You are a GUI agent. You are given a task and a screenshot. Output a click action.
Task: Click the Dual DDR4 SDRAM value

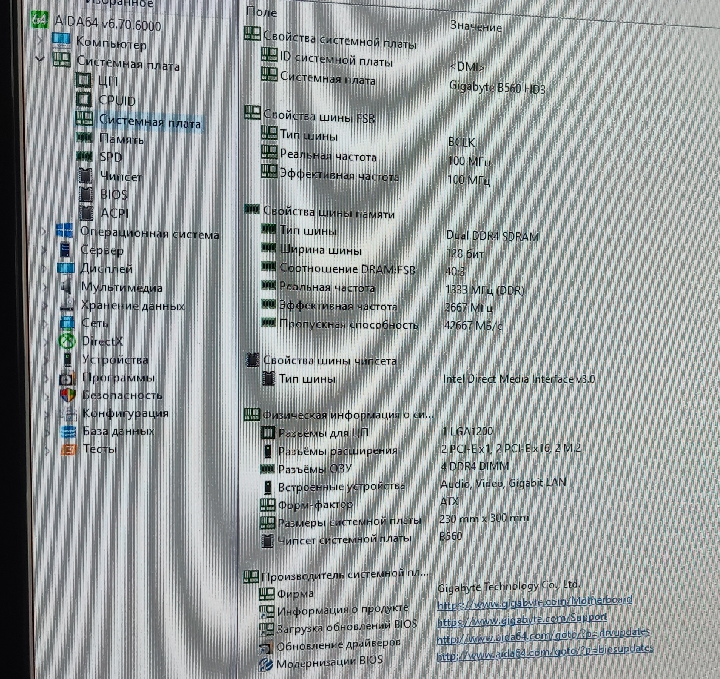(493, 236)
